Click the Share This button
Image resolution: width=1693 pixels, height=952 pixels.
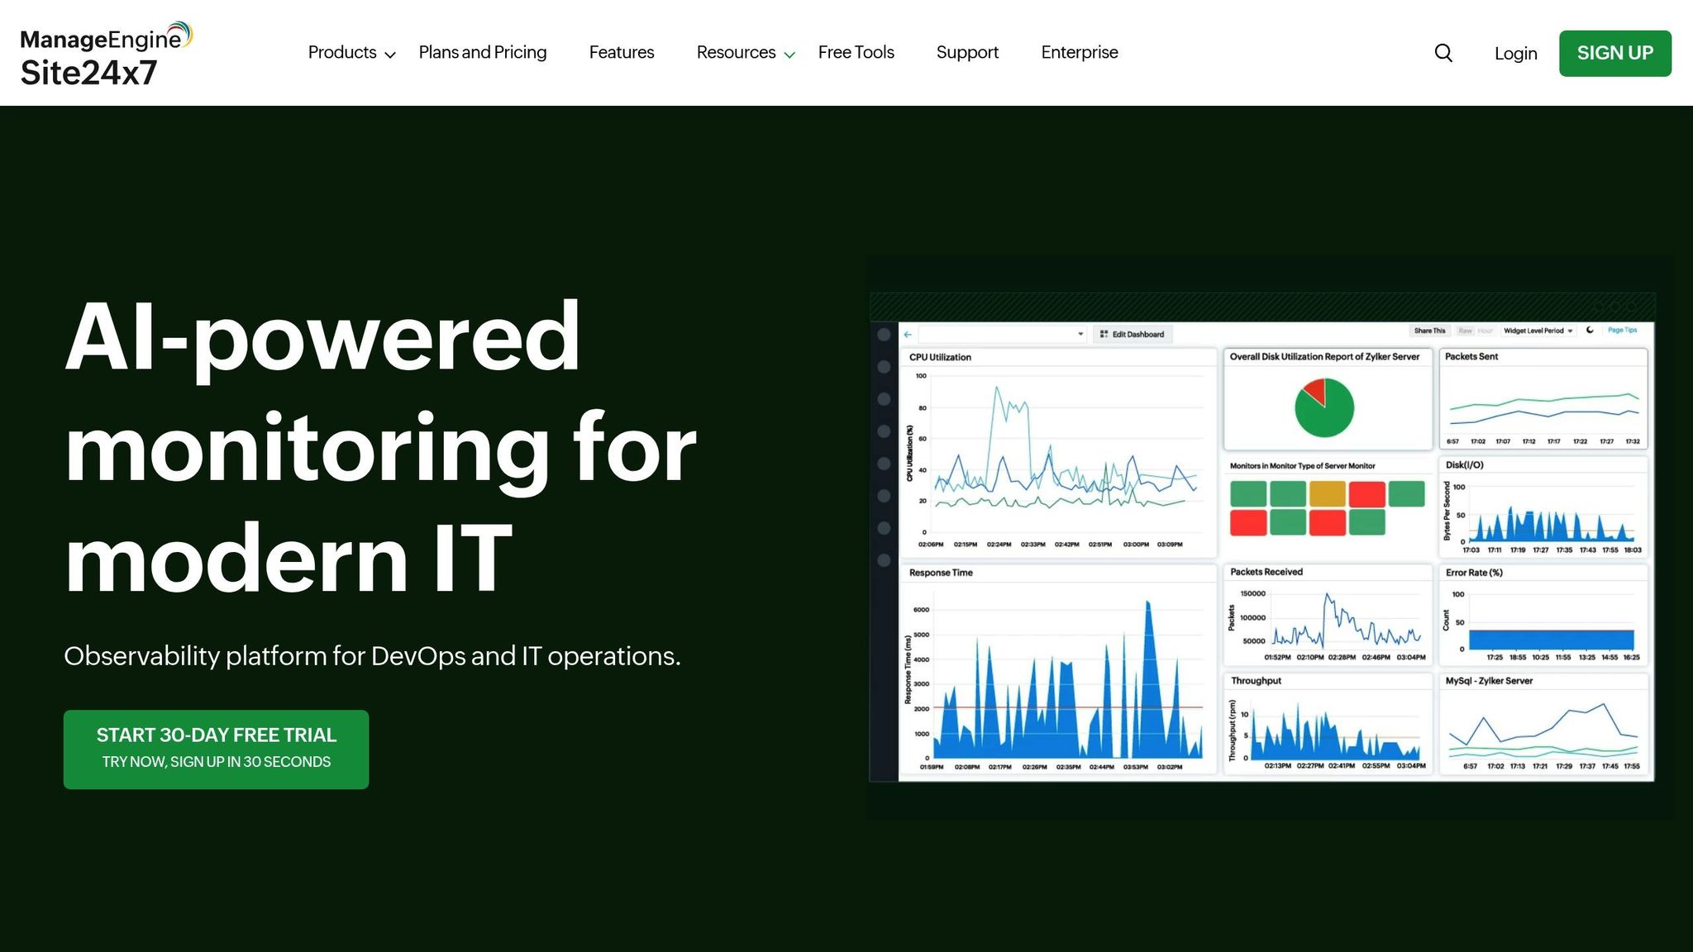1429,330
